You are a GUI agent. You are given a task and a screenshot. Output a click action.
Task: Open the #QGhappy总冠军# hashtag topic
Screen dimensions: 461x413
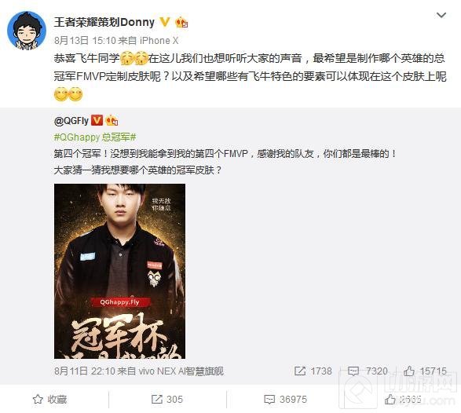(x=95, y=137)
